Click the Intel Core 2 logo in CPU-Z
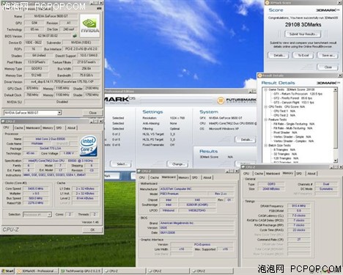Viewport: 343px width, 275px height. (88, 146)
